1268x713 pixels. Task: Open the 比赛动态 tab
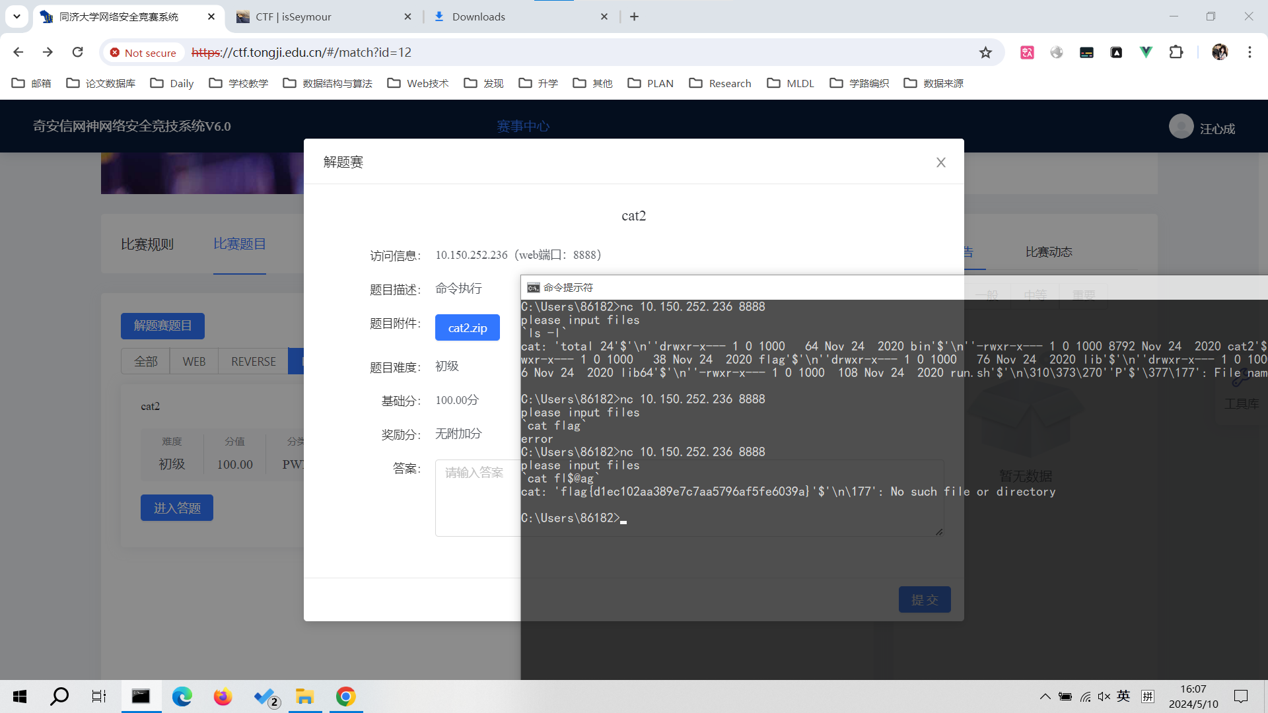pos(1049,252)
